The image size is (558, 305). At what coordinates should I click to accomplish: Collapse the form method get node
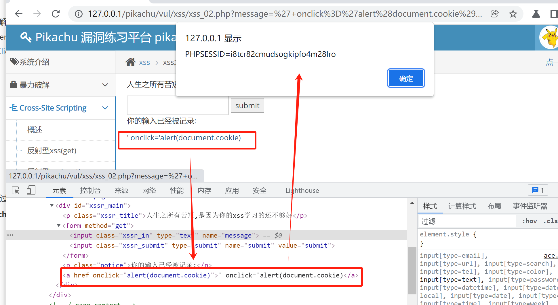59,226
